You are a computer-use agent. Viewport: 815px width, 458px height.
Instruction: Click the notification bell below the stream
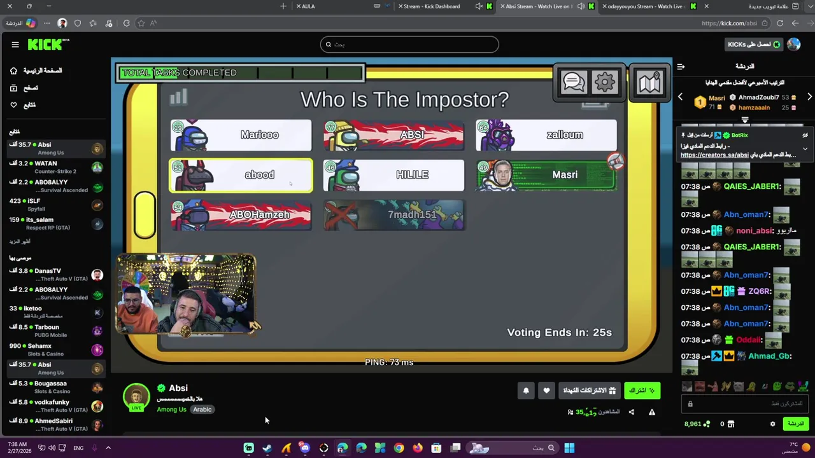(526, 391)
